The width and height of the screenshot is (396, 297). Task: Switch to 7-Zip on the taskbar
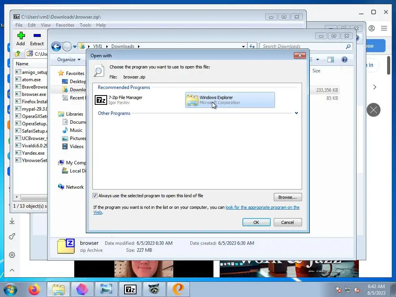(x=130, y=289)
